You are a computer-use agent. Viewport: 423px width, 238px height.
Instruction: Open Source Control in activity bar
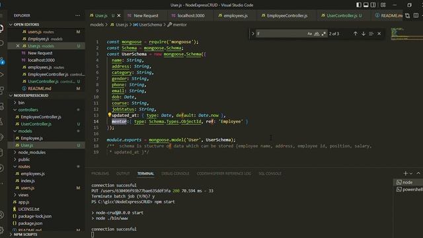(x=1, y=61)
